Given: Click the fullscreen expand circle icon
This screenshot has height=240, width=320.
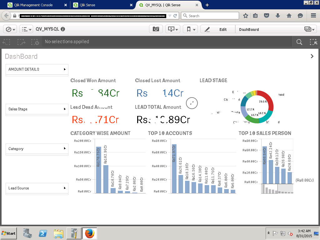Looking at the screenshot, I should (192, 103).
